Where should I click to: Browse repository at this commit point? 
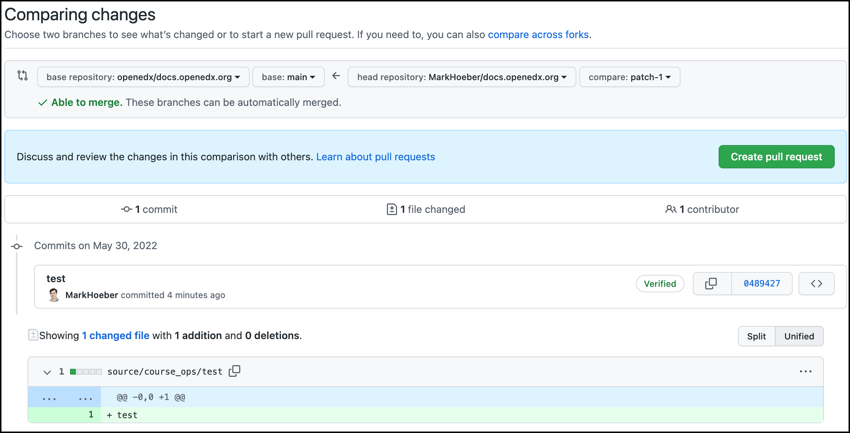(816, 284)
